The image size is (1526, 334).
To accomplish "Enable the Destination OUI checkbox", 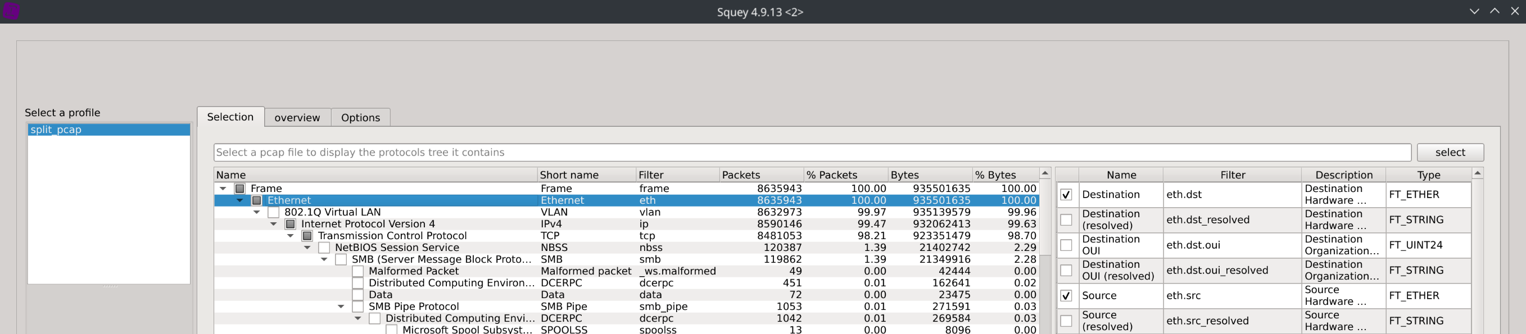I will pyautogui.click(x=1066, y=245).
